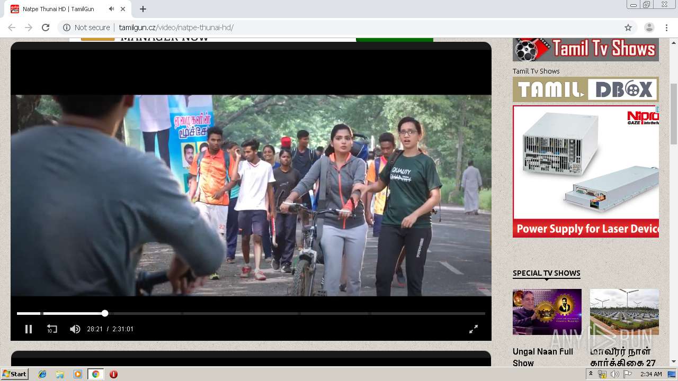
Task: Open the Ungal Naan Full Show thumbnail
Action: click(547, 312)
